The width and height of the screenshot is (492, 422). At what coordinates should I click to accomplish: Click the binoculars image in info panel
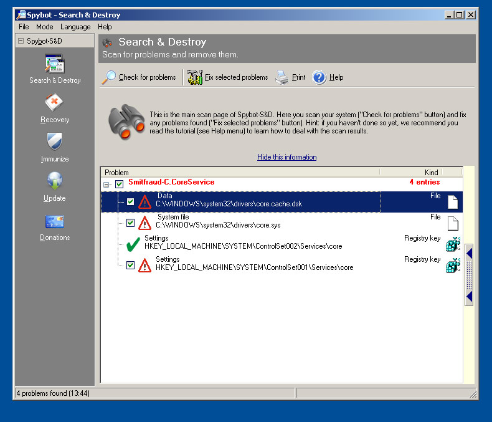[x=126, y=122]
